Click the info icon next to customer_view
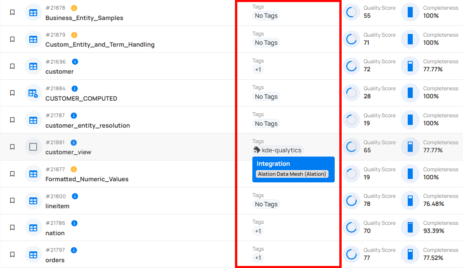 point(73,142)
